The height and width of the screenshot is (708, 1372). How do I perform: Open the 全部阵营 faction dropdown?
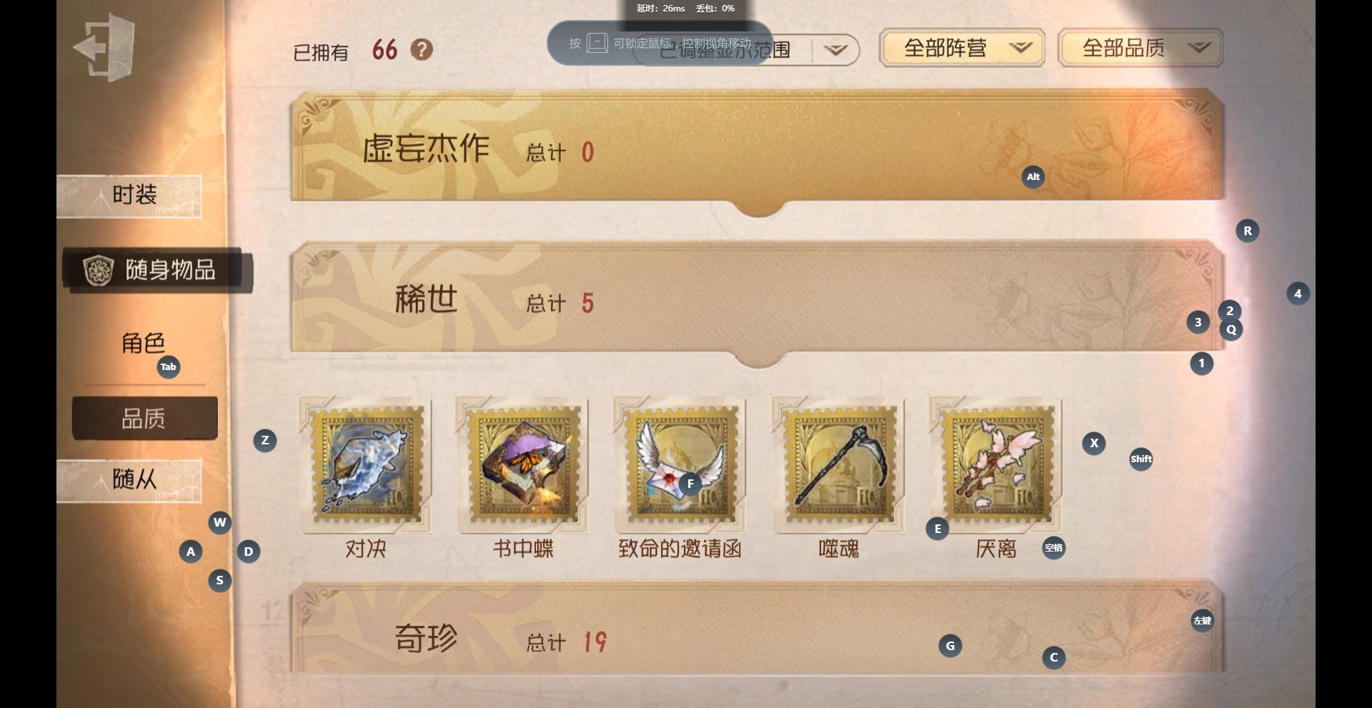click(962, 48)
